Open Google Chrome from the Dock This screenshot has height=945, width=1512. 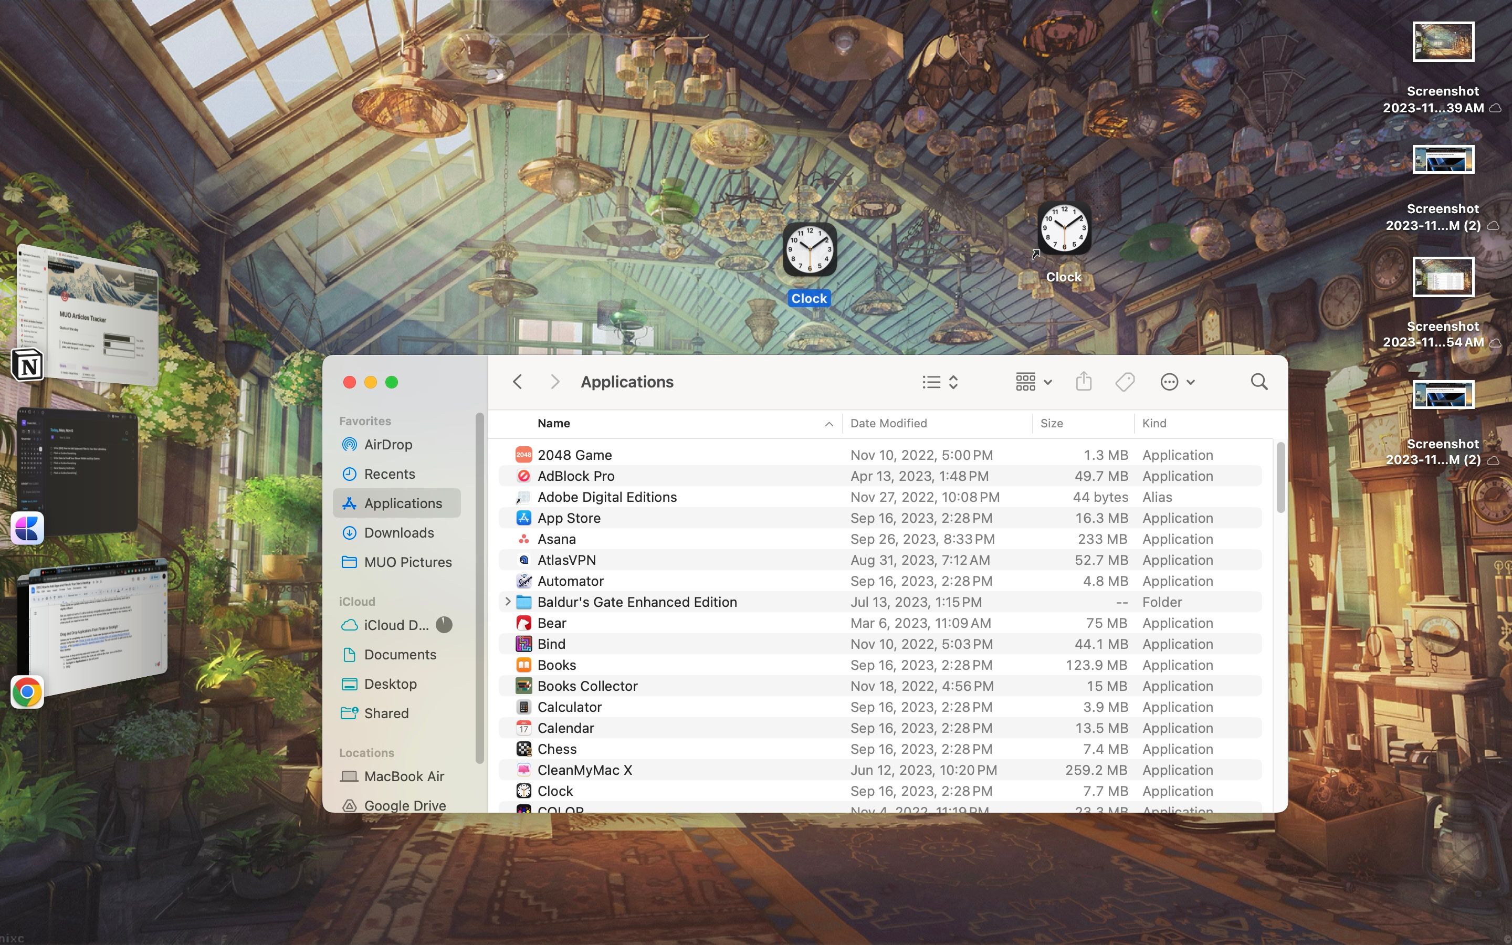[x=27, y=691]
